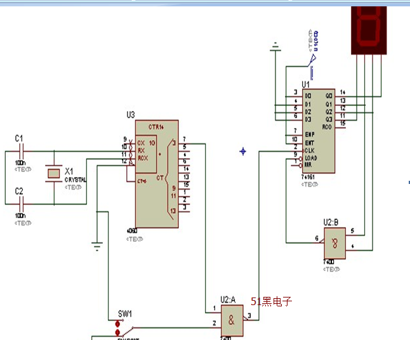
Task: Select the C2 capacitor symbol
Action: tap(22, 204)
